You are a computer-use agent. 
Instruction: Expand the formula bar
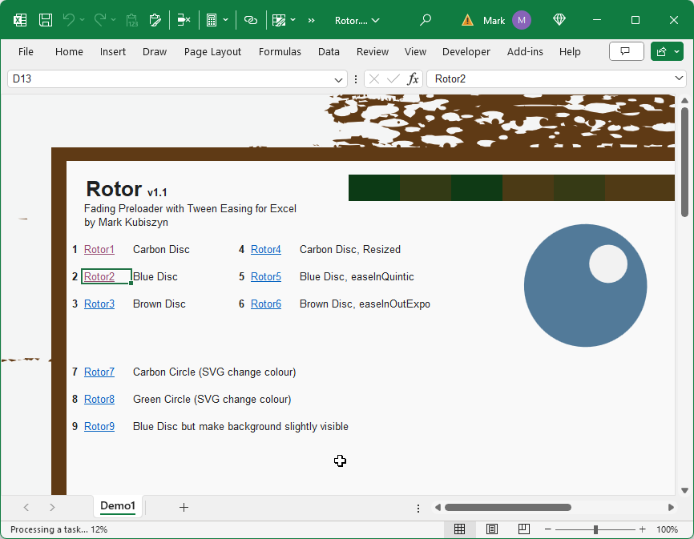(680, 78)
